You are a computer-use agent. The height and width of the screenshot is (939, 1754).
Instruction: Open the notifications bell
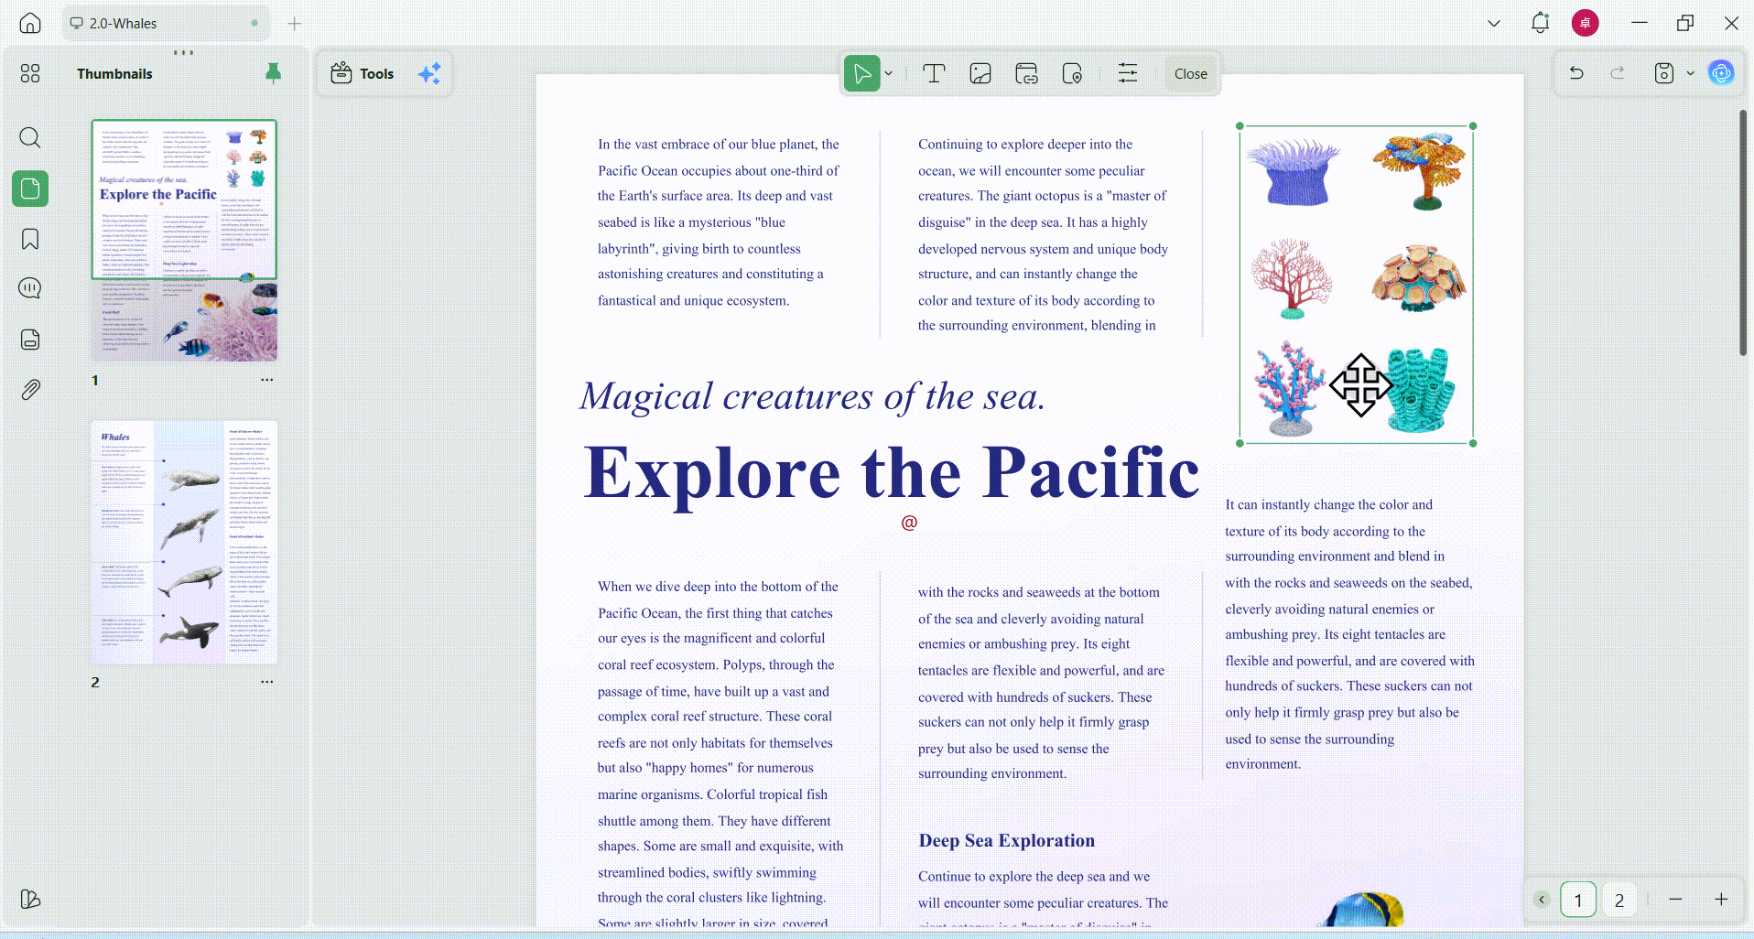(1541, 23)
